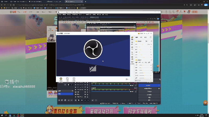Open the Windows Start menu

pyautogui.click(x=2, y=115)
